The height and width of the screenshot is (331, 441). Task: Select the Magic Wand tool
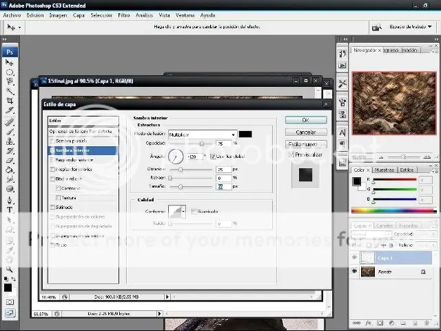point(10,91)
